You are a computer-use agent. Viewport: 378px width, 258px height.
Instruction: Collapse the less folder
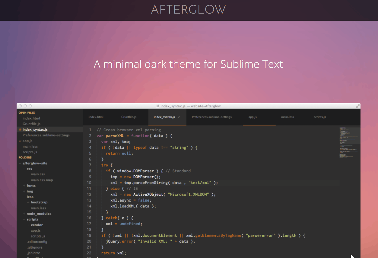(x=24, y=197)
